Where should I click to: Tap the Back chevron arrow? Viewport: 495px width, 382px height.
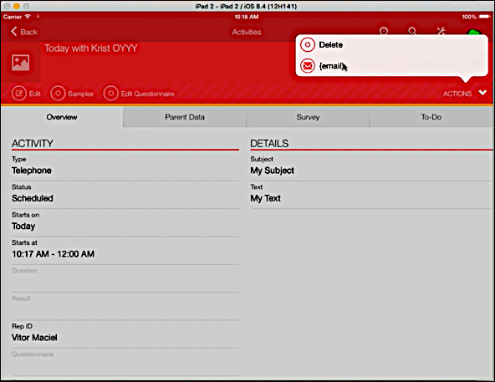13,32
